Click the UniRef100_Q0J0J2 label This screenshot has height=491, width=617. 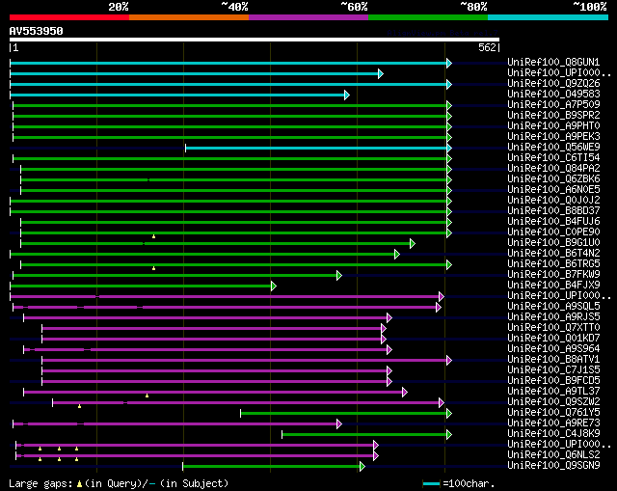tap(553, 201)
